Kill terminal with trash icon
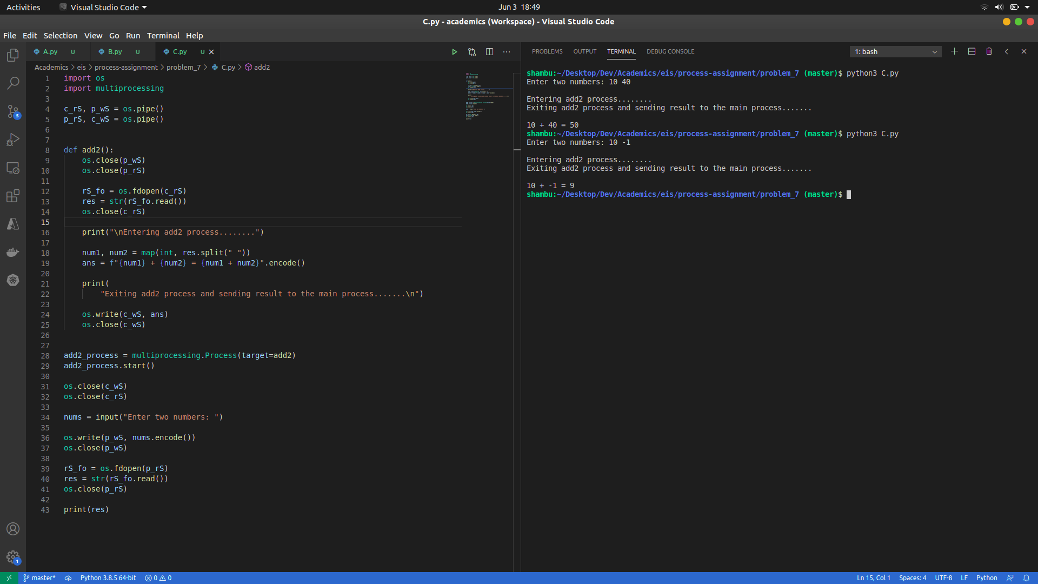This screenshot has width=1038, height=584. [x=989, y=51]
